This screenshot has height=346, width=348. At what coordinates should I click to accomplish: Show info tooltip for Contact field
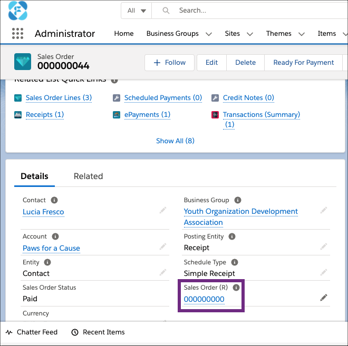[54, 200]
